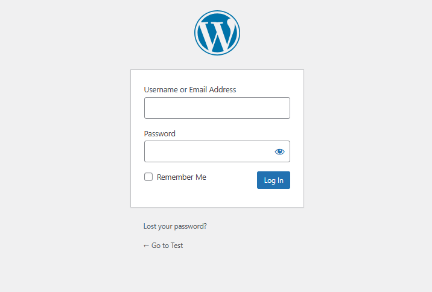Open the Lost your password? link

pos(175,226)
